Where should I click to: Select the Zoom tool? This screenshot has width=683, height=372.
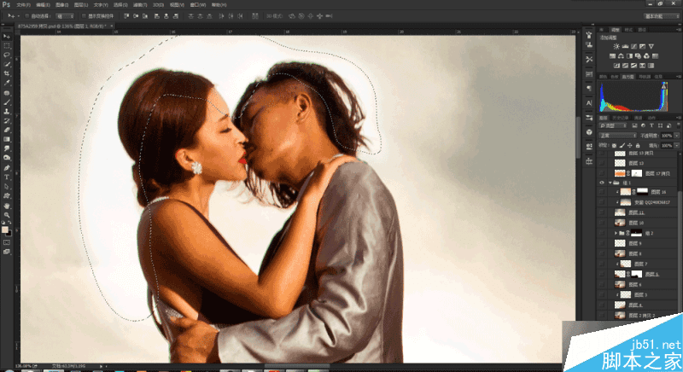click(7, 215)
